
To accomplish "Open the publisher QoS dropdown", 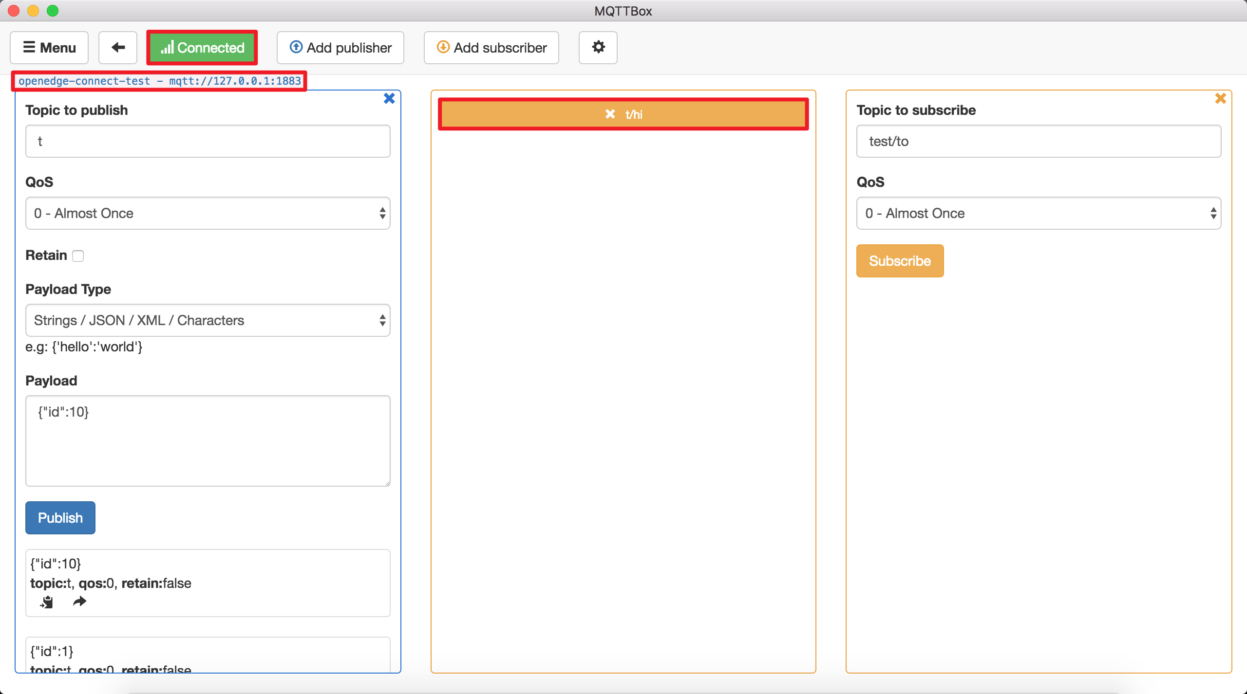I will pos(208,213).
